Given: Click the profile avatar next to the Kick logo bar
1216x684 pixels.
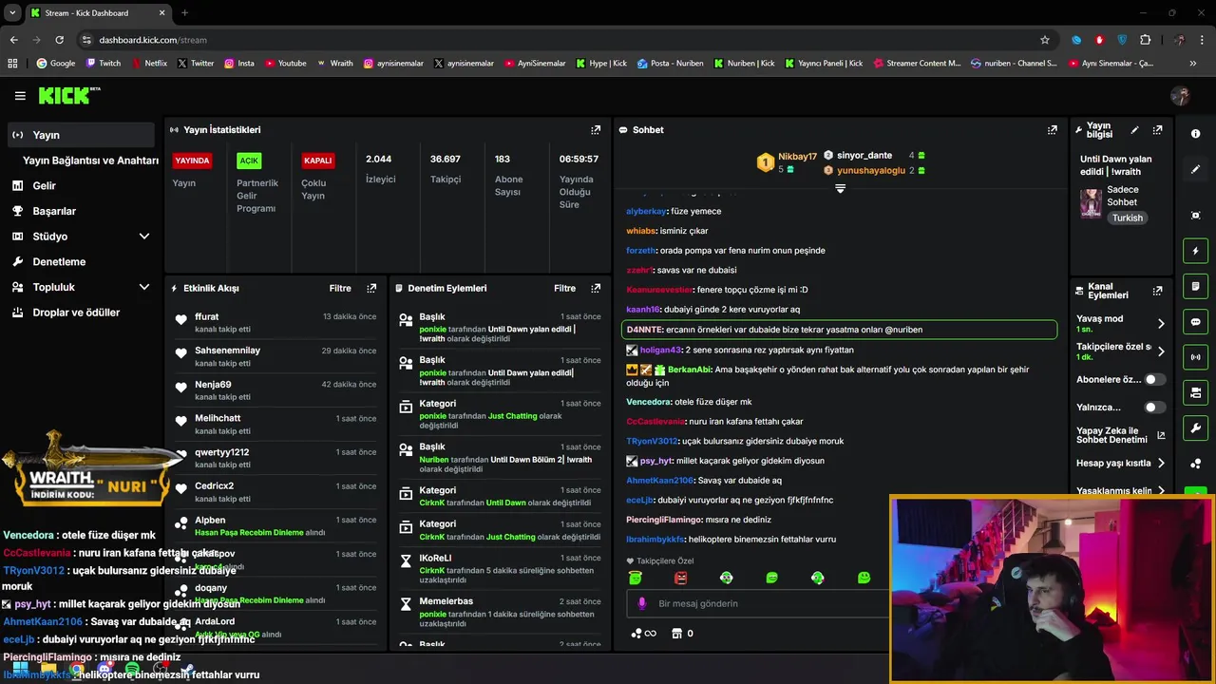Looking at the screenshot, I should tap(1180, 96).
